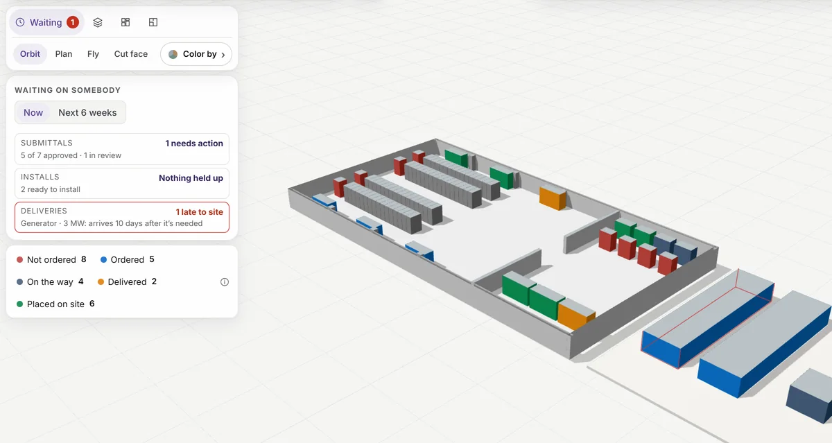The image size is (832, 443).
Task: Click the red notification badge showing 1
Action: point(73,22)
